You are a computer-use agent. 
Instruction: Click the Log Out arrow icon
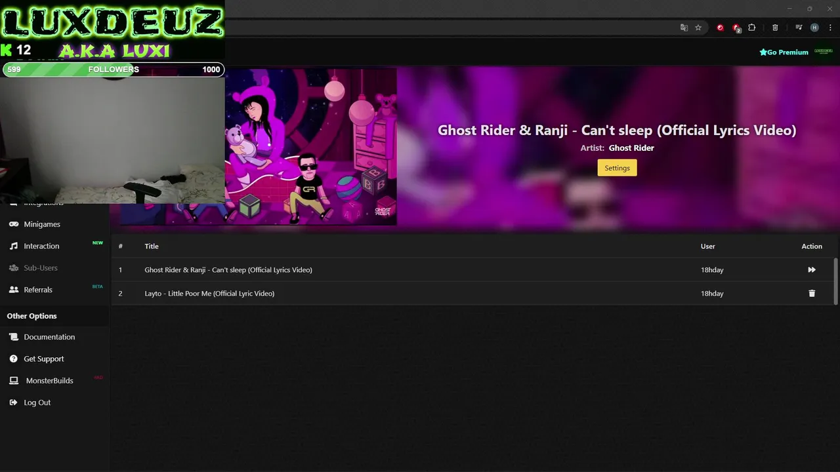click(13, 403)
